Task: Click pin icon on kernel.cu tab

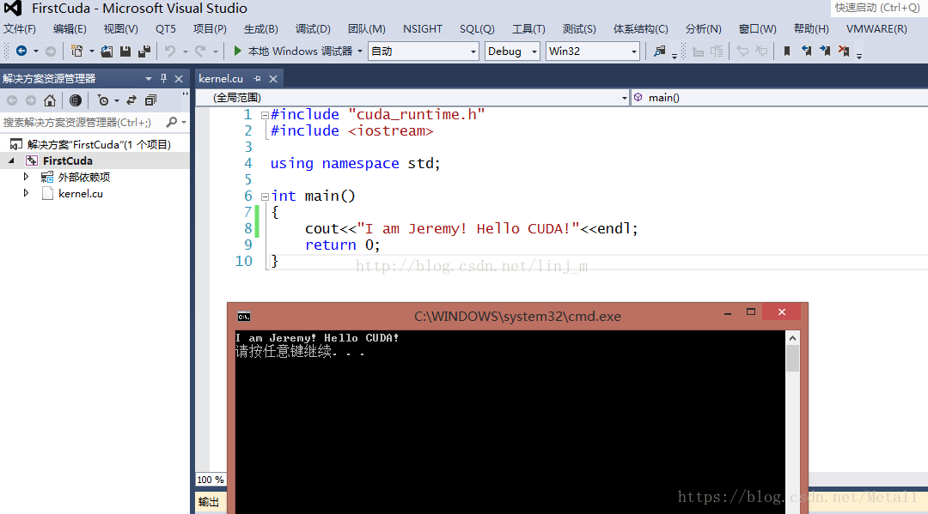Action: (x=257, y=79)
